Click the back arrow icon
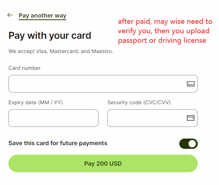This screenshot has width=219, height=185. point(10,15)
